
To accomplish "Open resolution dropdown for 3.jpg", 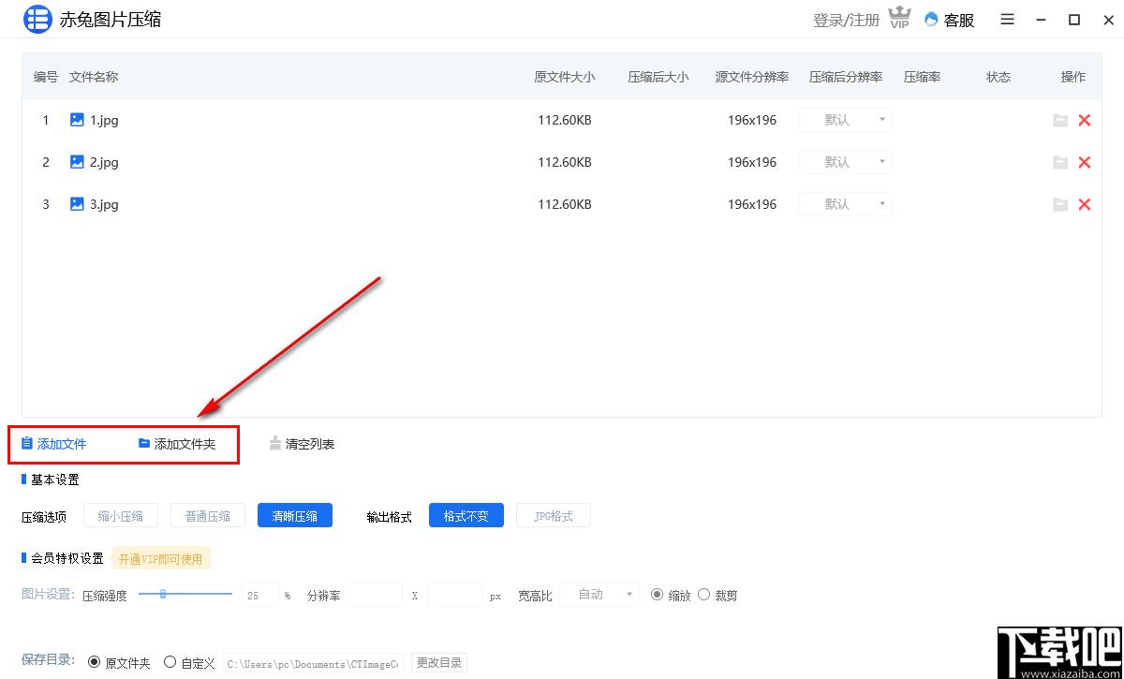I will point(846,204).
